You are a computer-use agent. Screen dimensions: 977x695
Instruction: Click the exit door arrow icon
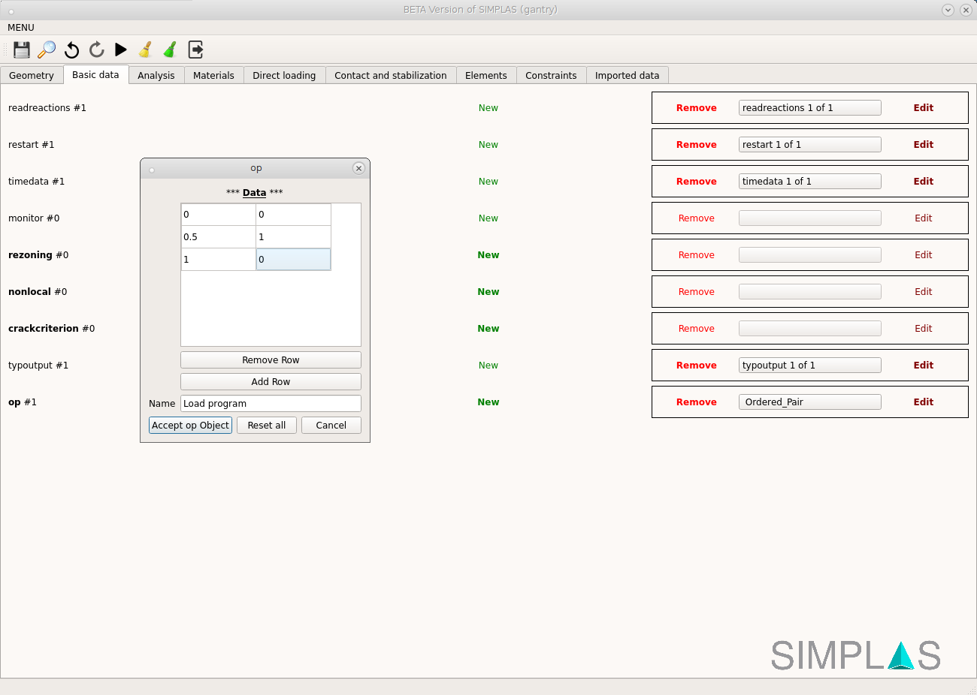click(195, 50)
